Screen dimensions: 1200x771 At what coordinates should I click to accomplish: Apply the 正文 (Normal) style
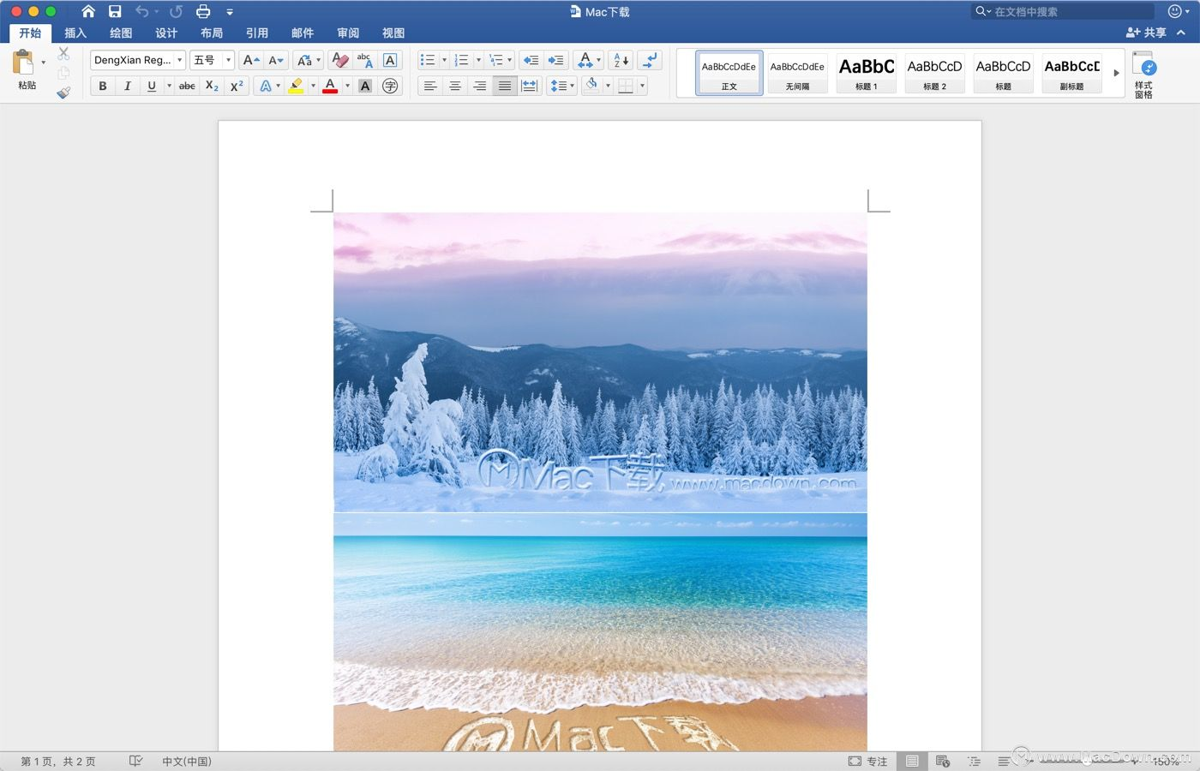[729, 73]
